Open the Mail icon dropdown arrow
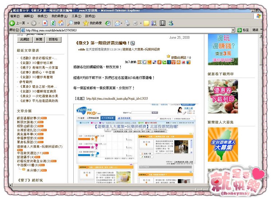Screen dimensions: 271x199 click(x=122, y=23)
